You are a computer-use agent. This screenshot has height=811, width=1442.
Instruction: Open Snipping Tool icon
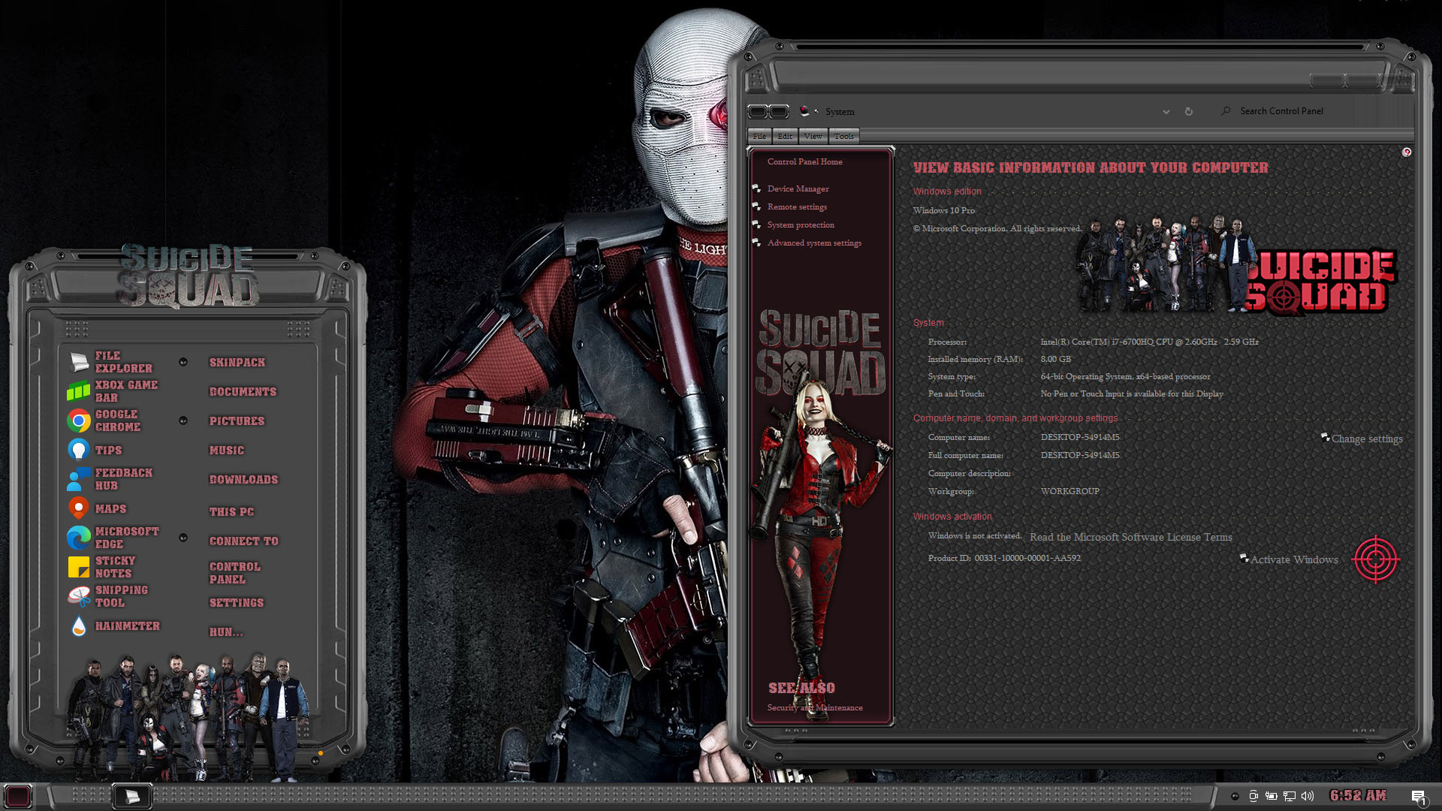78,596
